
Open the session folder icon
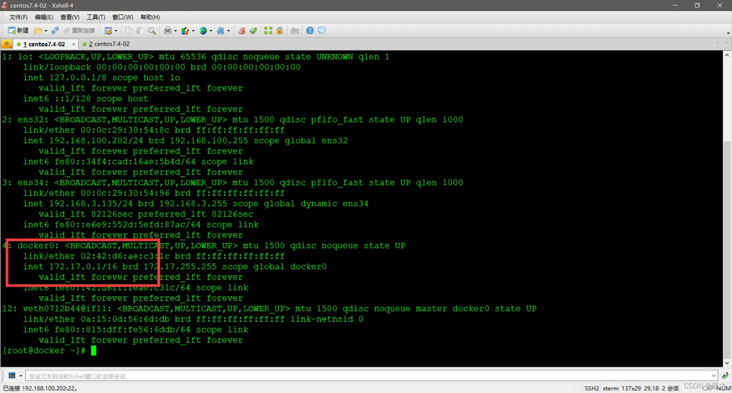pos(38,30)
